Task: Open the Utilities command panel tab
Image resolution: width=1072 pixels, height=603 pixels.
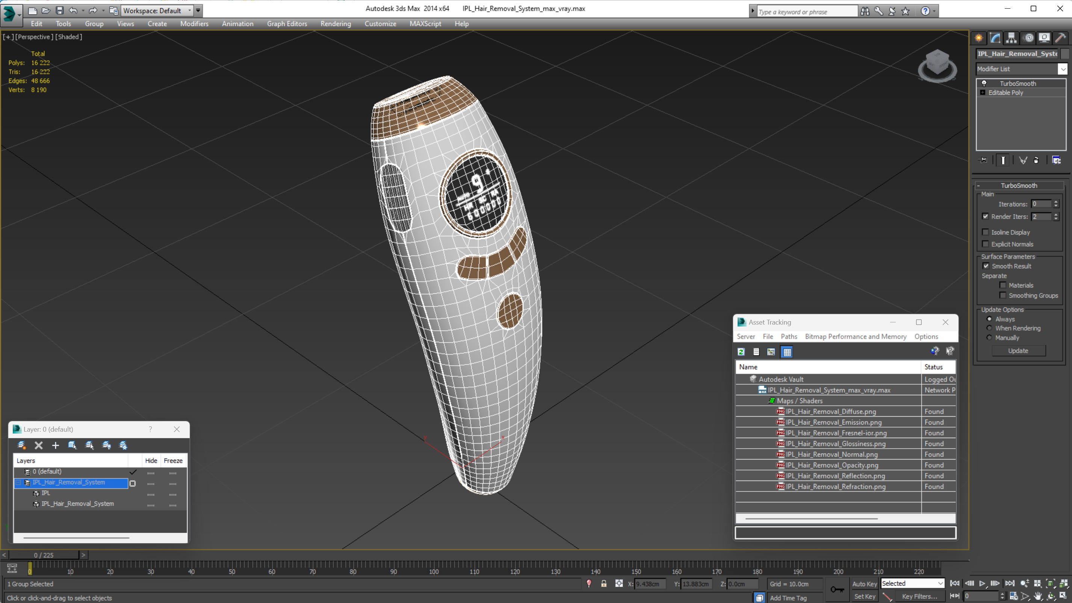Action: tap(1060, 38)
